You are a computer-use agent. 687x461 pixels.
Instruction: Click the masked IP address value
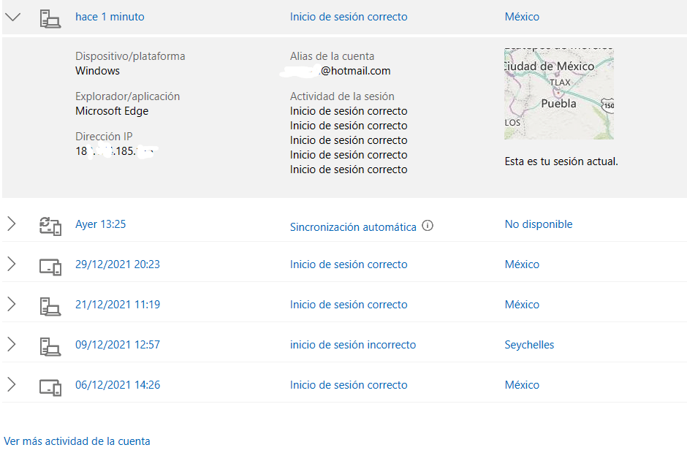click(116, 151)
